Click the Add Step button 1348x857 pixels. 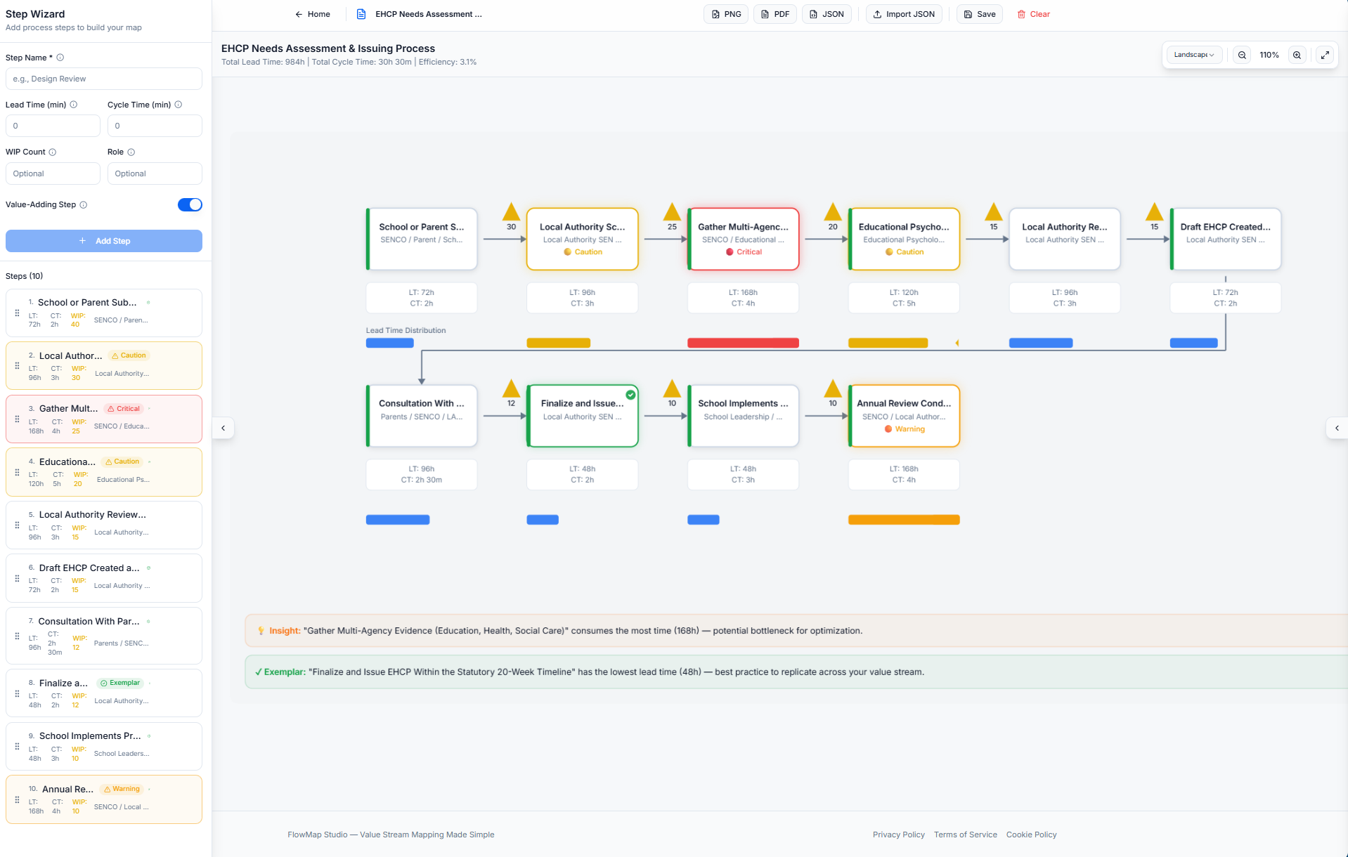[104, 241]
